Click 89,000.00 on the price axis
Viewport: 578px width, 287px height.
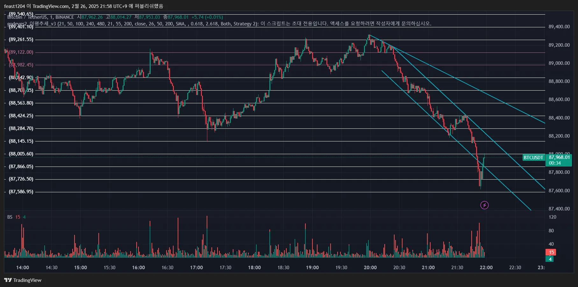(x=559, y=63)
